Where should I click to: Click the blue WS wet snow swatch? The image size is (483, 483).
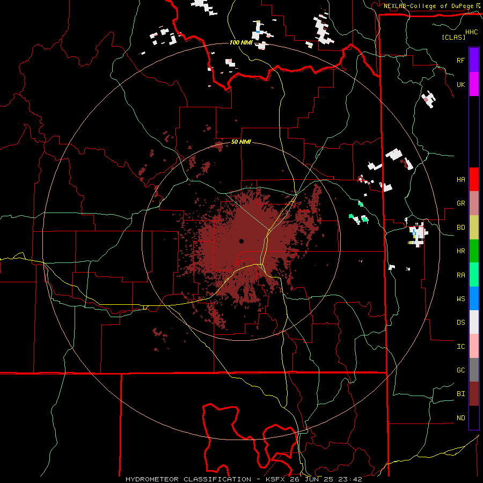[474, 298]
